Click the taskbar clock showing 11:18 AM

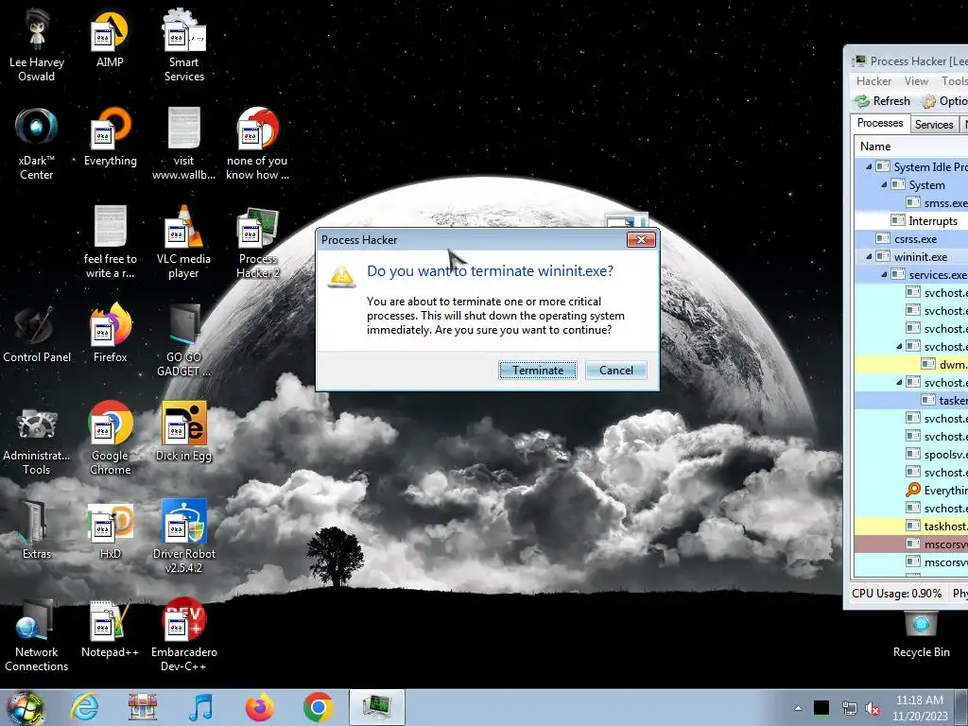(x=920, y=708)
